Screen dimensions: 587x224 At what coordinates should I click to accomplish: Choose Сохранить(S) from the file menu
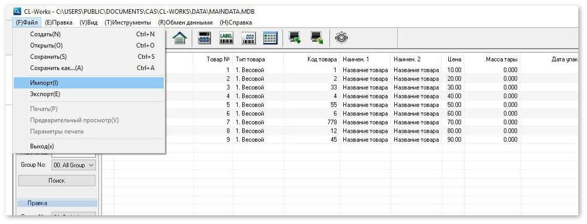pyautogui.click(x=89, y=57)
